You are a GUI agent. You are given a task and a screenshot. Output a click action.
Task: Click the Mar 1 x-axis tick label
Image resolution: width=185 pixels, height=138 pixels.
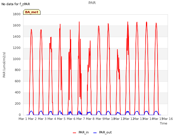tap(23, 119)
